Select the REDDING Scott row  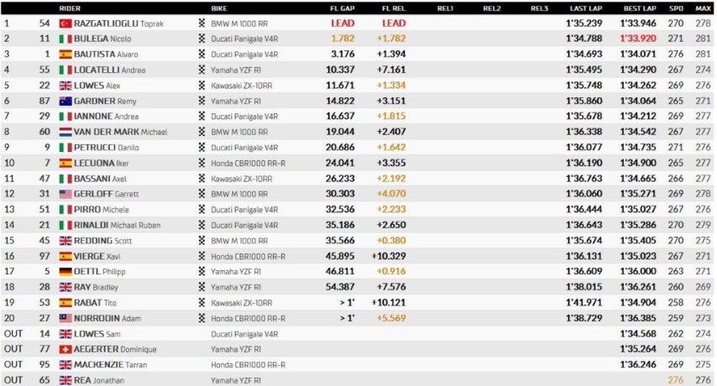(x=358, y=241)
